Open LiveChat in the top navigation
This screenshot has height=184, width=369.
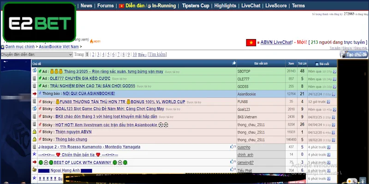[x=251, y=6]
